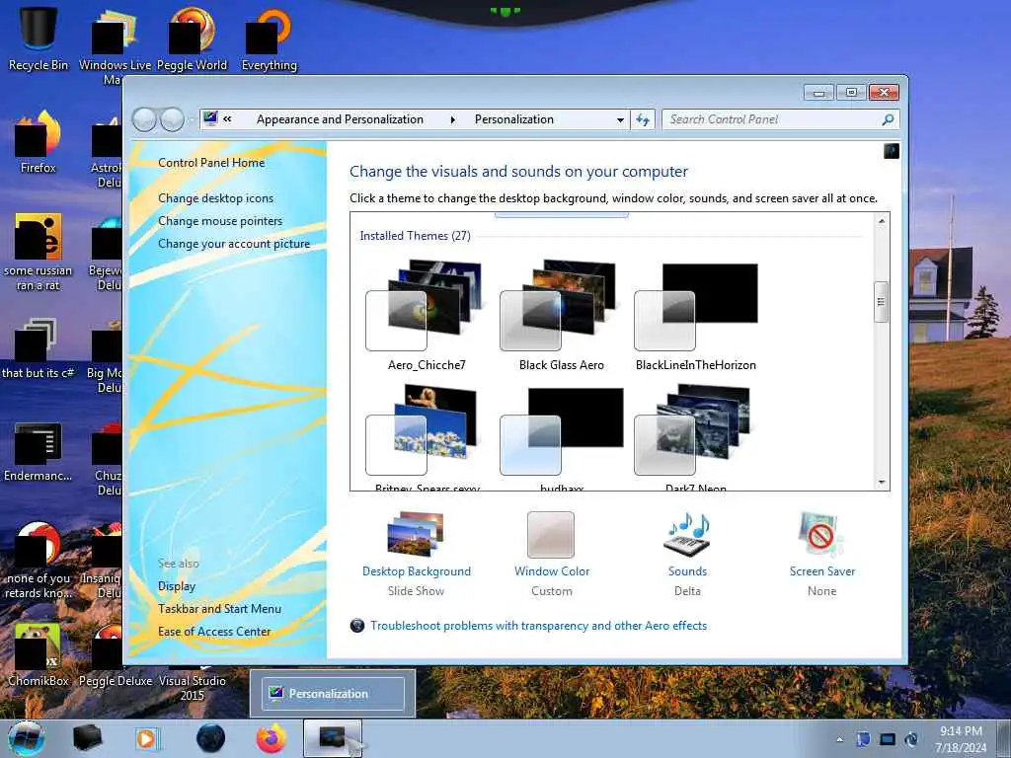1011x758 pixels.
Task: Click the refresh button beside address bar
Action: [x=643, y=119]
